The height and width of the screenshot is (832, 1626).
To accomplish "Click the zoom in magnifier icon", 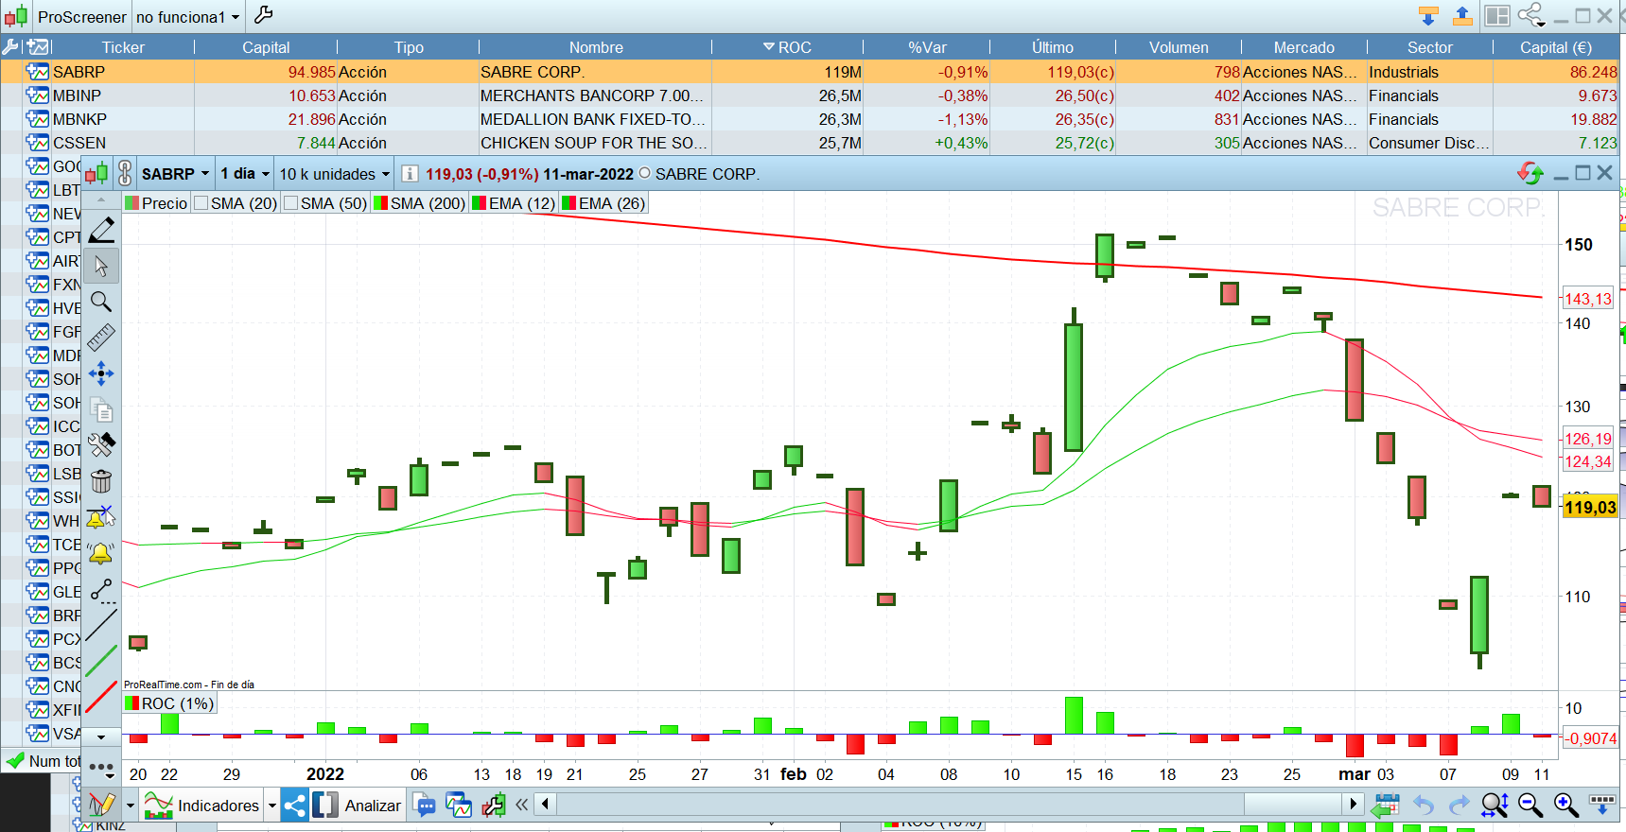I will tap(1566, 806).
